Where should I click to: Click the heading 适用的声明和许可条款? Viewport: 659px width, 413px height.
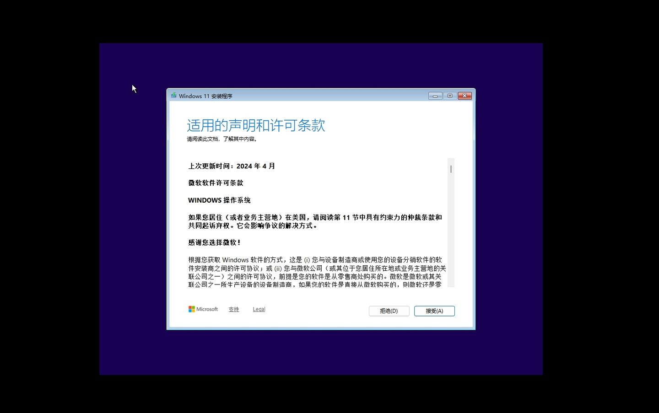256,125
